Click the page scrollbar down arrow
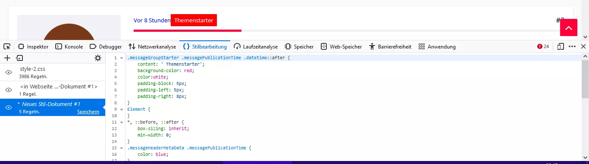This screenshot has width=589, height=164. click(x=585, y=37)
